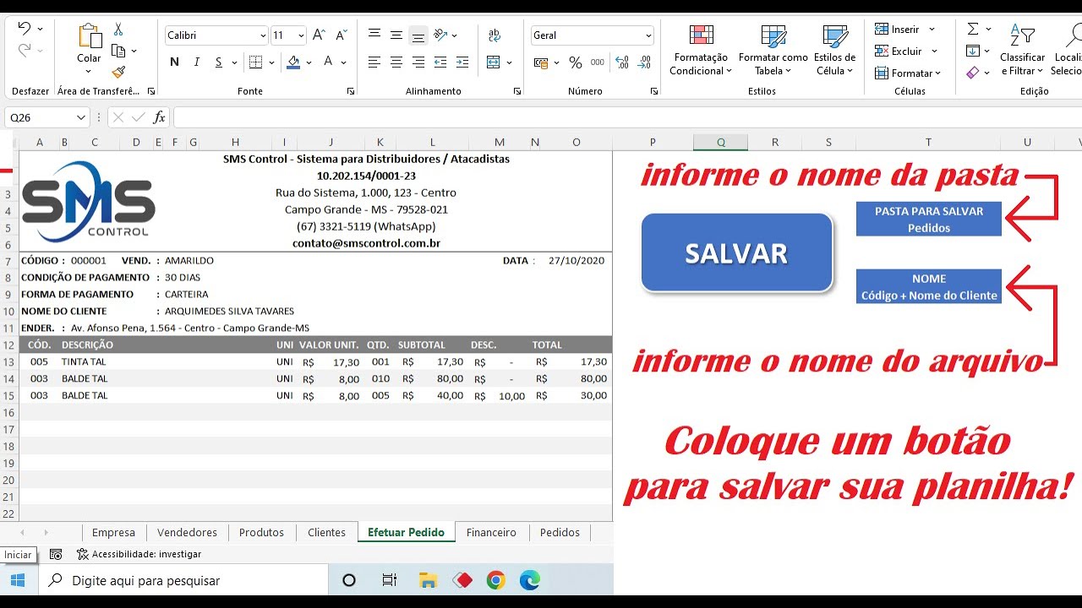
Task: Switch to the Pedidos sheet tab
Action: coord(560,532)
